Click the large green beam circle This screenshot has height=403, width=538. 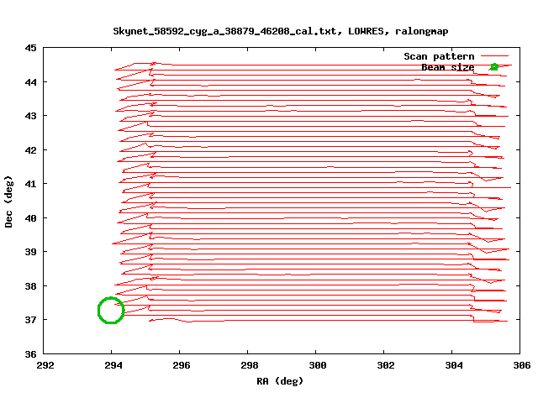(111, 310)
